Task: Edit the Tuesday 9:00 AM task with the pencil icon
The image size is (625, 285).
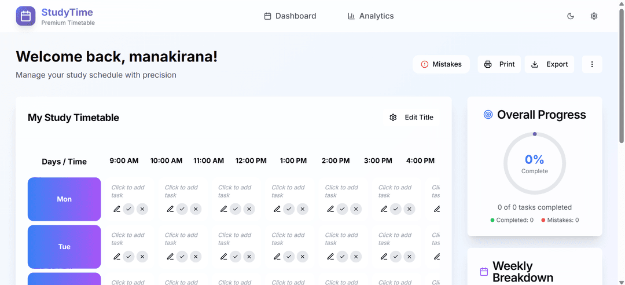Action: click(x=117, y=256)
